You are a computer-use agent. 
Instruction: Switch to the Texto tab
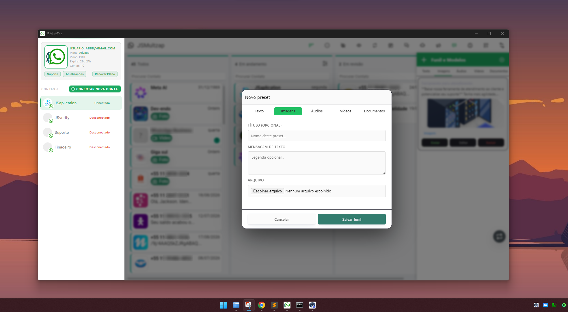click(x=259, y=111)
